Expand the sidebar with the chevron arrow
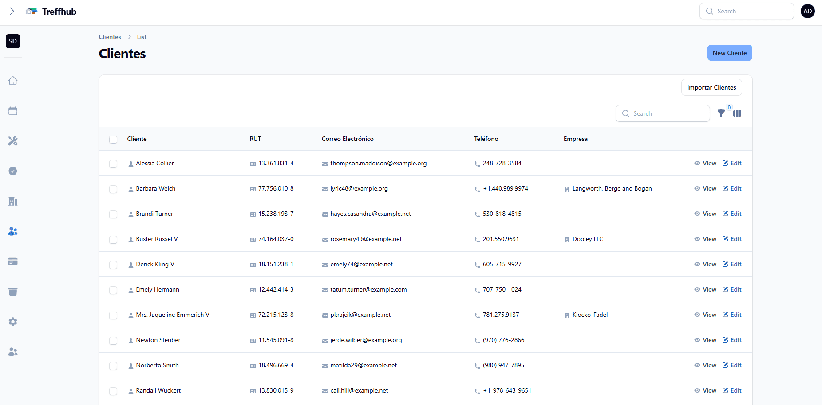 [12, 11]
